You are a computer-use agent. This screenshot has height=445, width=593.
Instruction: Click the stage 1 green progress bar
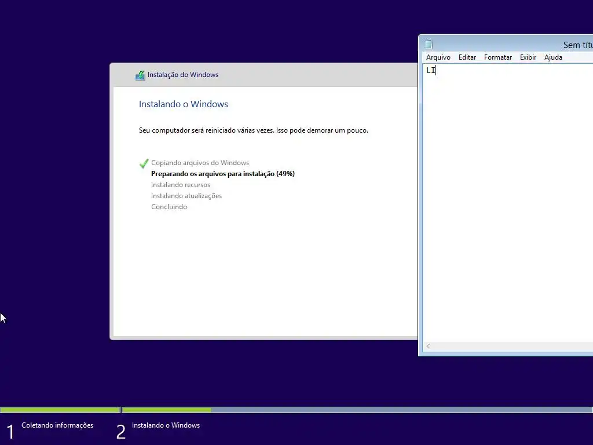pyautogui.click(x=60, y=410)
